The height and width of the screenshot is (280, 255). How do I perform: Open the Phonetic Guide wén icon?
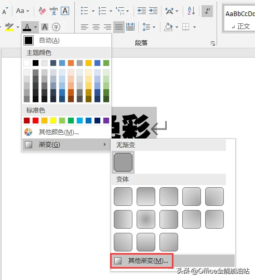[x=53, y=11]
